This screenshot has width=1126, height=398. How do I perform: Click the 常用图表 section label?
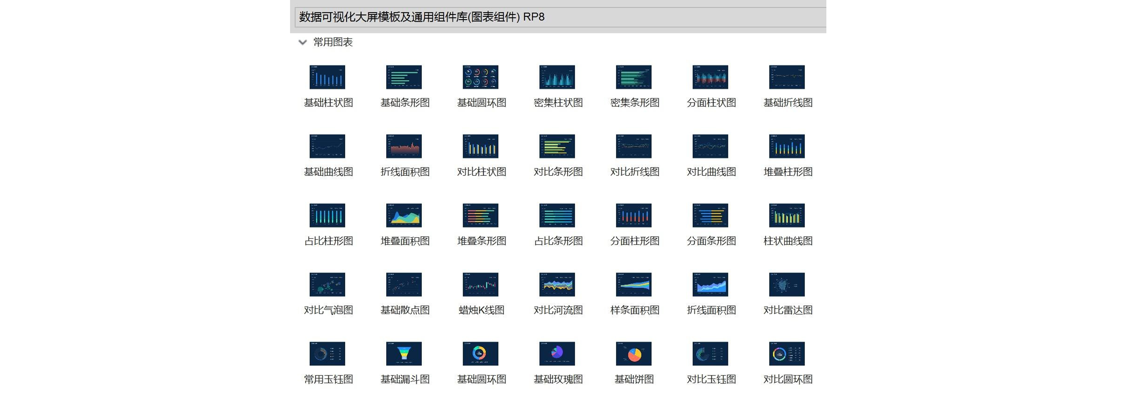333,42
